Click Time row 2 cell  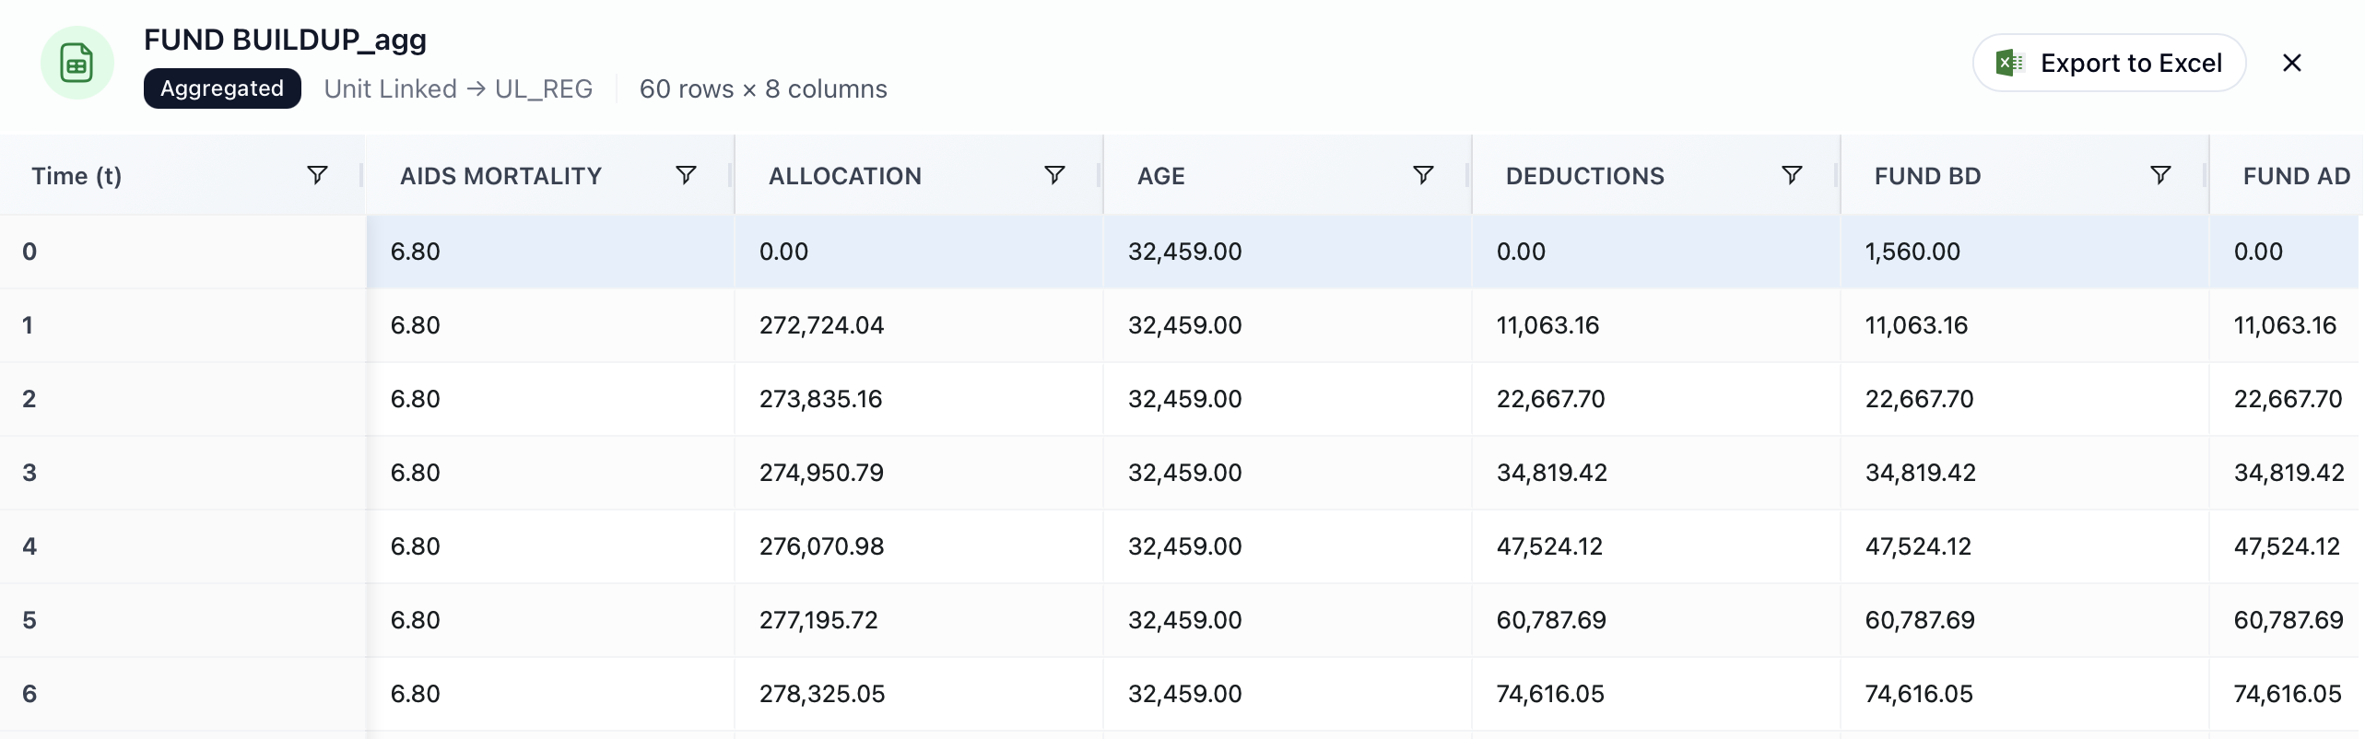coord(182,399)
